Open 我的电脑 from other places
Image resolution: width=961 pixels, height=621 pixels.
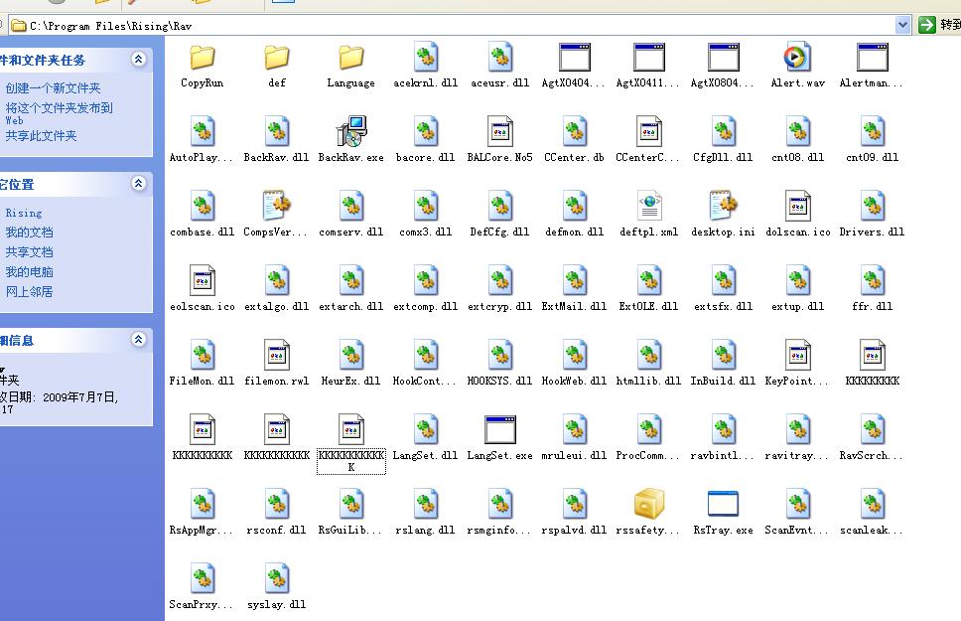[29, 271]
